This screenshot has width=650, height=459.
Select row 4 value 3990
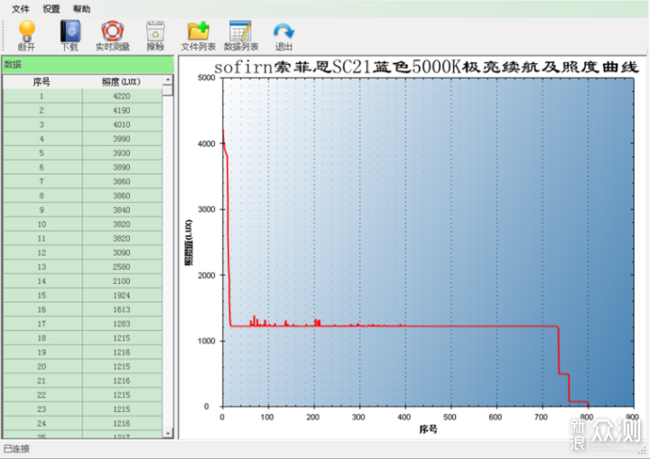click(x=122, y=139)
